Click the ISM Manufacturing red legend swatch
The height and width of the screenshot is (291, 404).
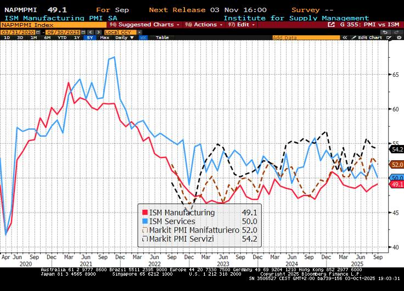click(145, 212)
